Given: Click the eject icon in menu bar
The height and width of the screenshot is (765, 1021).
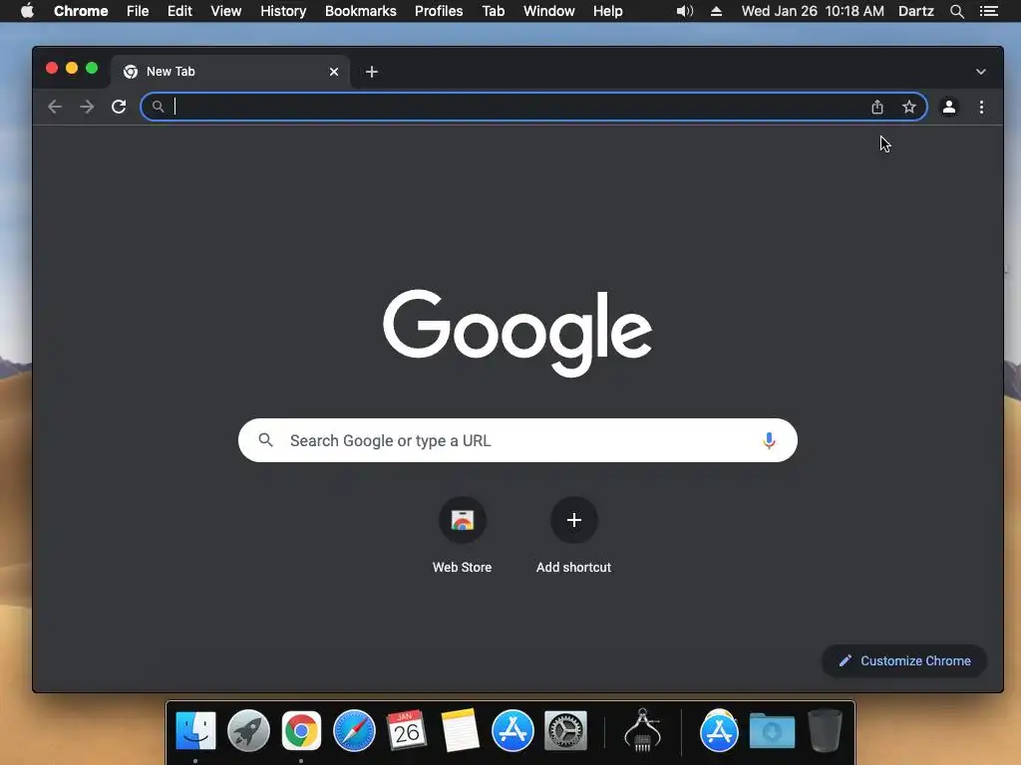Looking at the screenshot, I should (x=716, y=11).
